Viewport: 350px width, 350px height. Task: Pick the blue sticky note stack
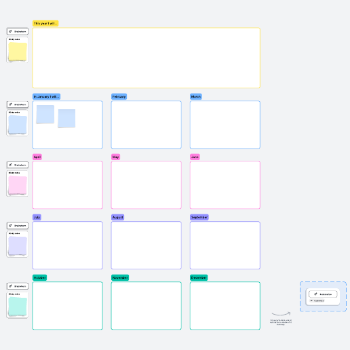[18, 125]
